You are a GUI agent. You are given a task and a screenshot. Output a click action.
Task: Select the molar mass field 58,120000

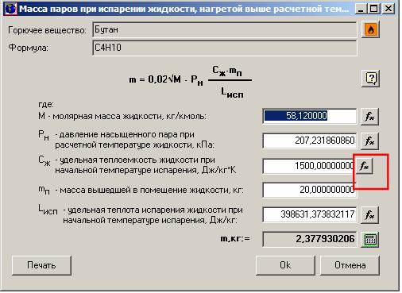(x=309, y=116)
